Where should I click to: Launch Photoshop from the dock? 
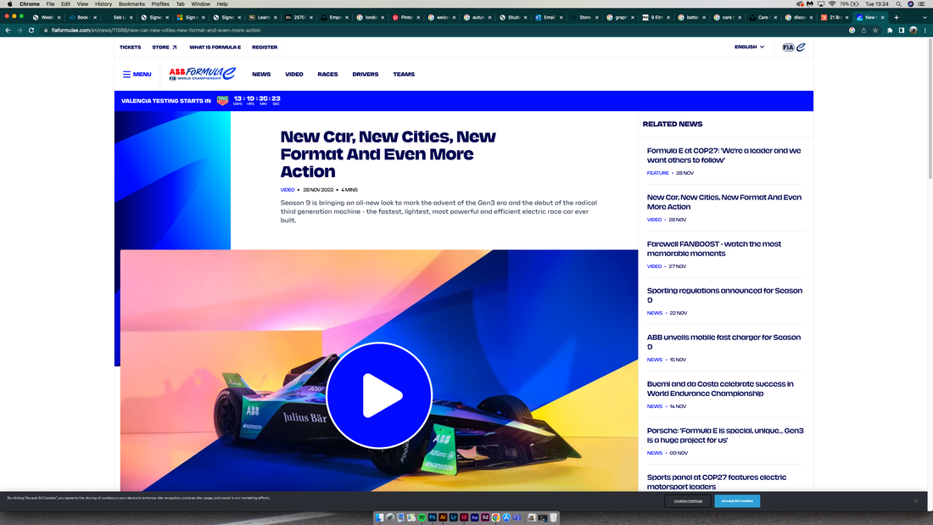click(432, 518)
